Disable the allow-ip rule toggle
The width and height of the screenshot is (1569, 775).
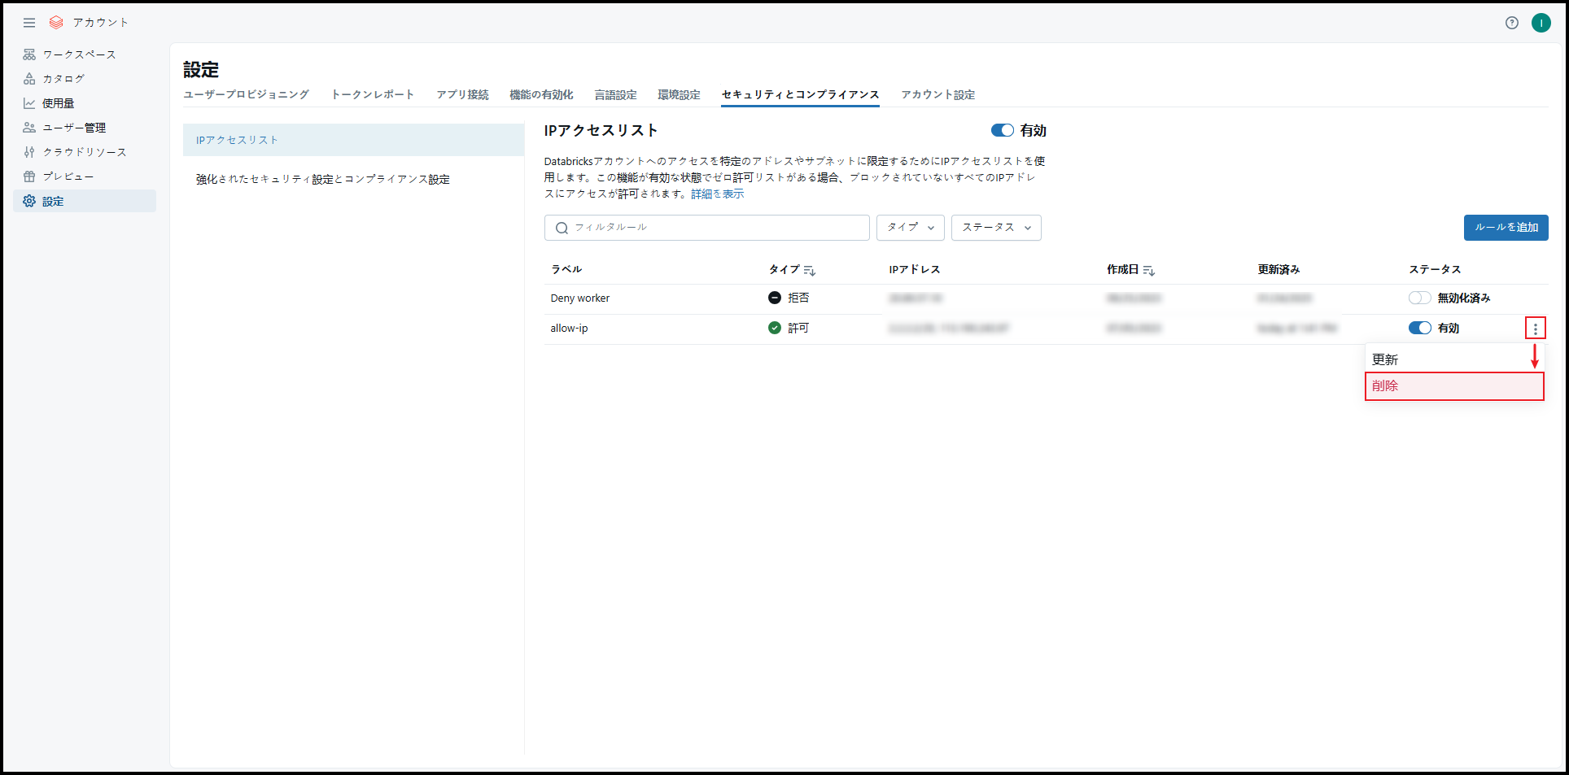tap(1419, 329)
